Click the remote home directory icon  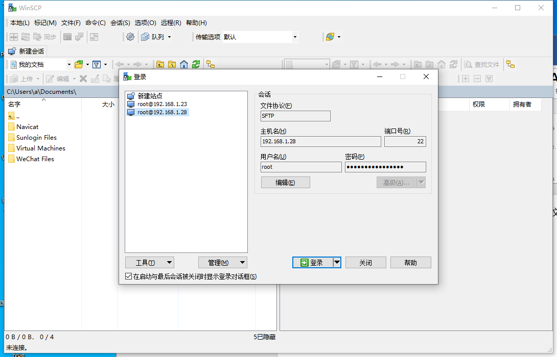coord(441,65)
